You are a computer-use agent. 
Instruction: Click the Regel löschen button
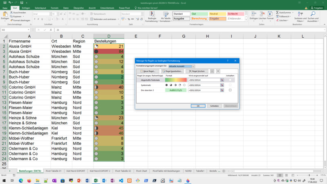coord(197,71)
